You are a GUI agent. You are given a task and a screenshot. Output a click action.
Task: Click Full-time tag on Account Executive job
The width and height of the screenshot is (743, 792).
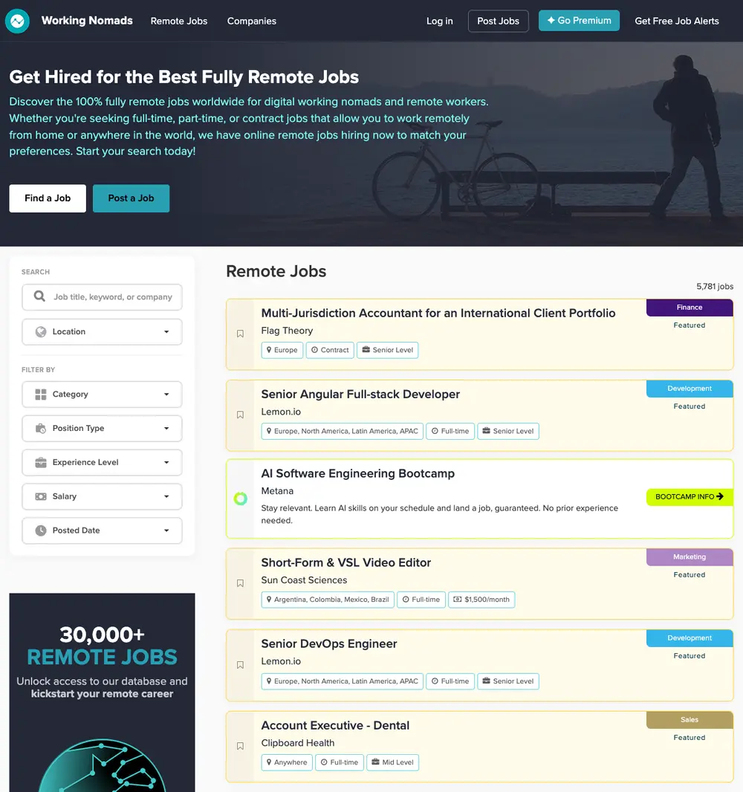340,762
